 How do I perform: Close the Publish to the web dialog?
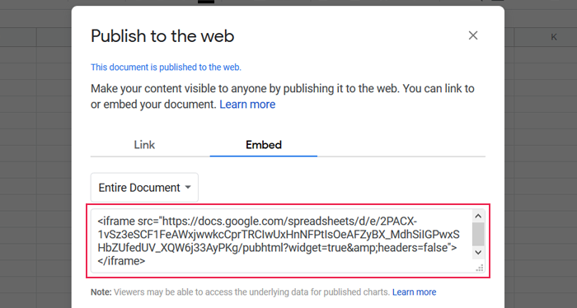coord(473,35)
